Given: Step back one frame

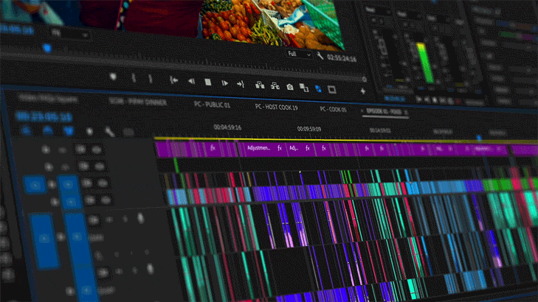Looking at the screenshot, I should point(191,82).
